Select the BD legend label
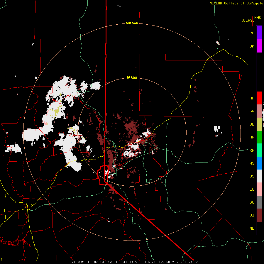Image resolution: width=264 pixels, height=264 pixels. tap(252, 124)
